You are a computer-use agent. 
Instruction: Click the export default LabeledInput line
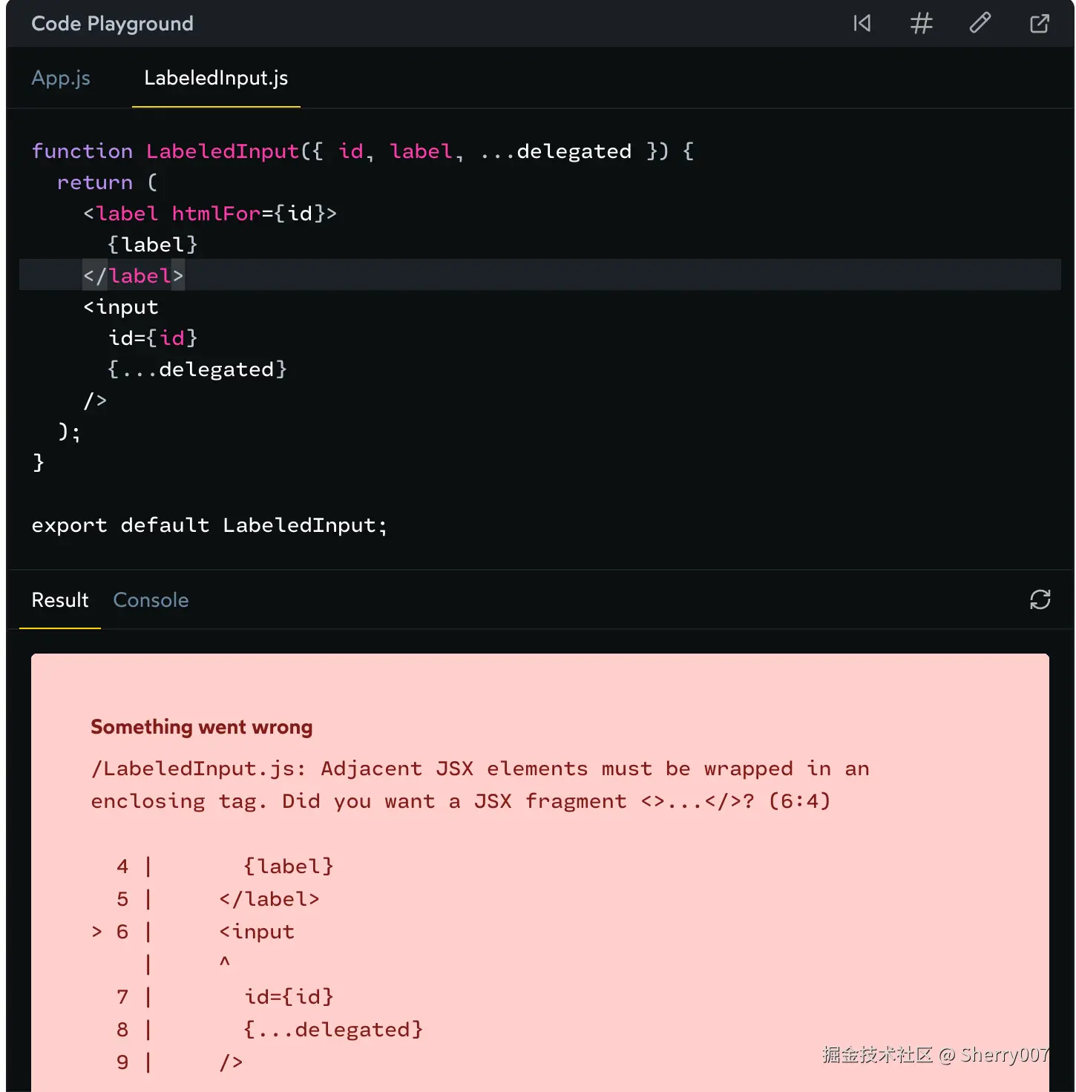pyautogui.click(x=209, y=525)
